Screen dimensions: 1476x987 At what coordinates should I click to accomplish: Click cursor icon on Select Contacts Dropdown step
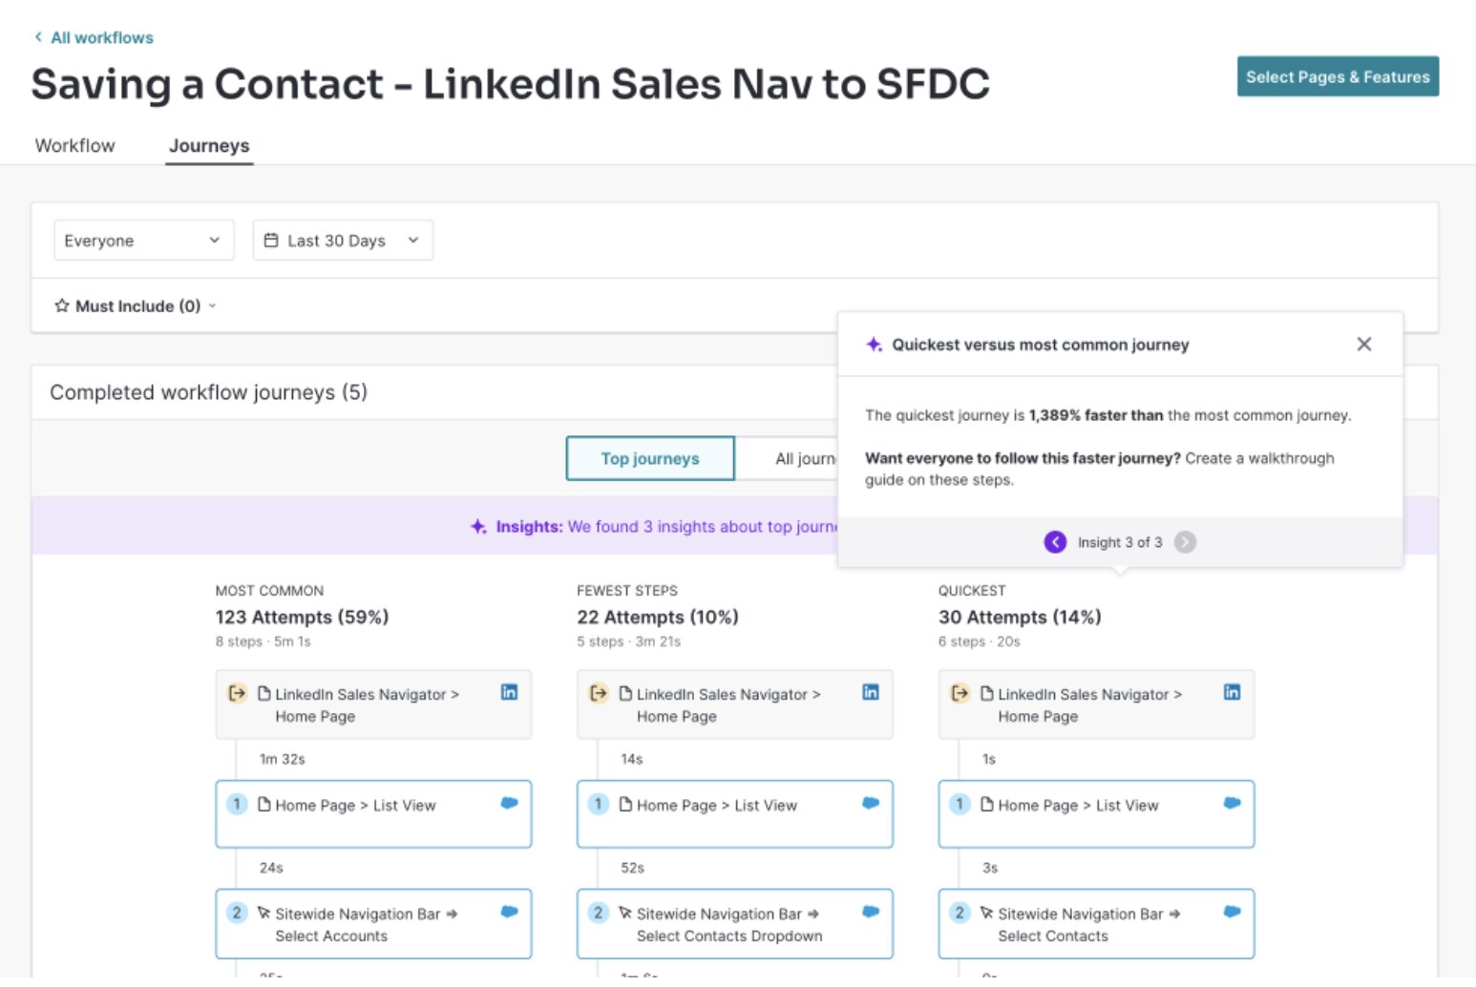pos(625,913)
